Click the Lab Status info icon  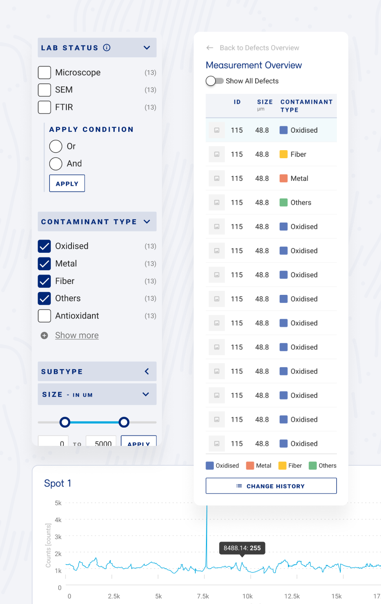coord(107,48)
